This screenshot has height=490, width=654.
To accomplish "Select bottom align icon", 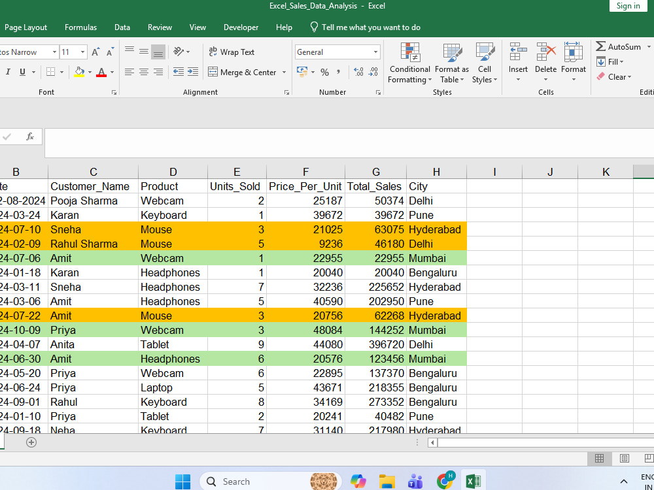I will (158, 52).
